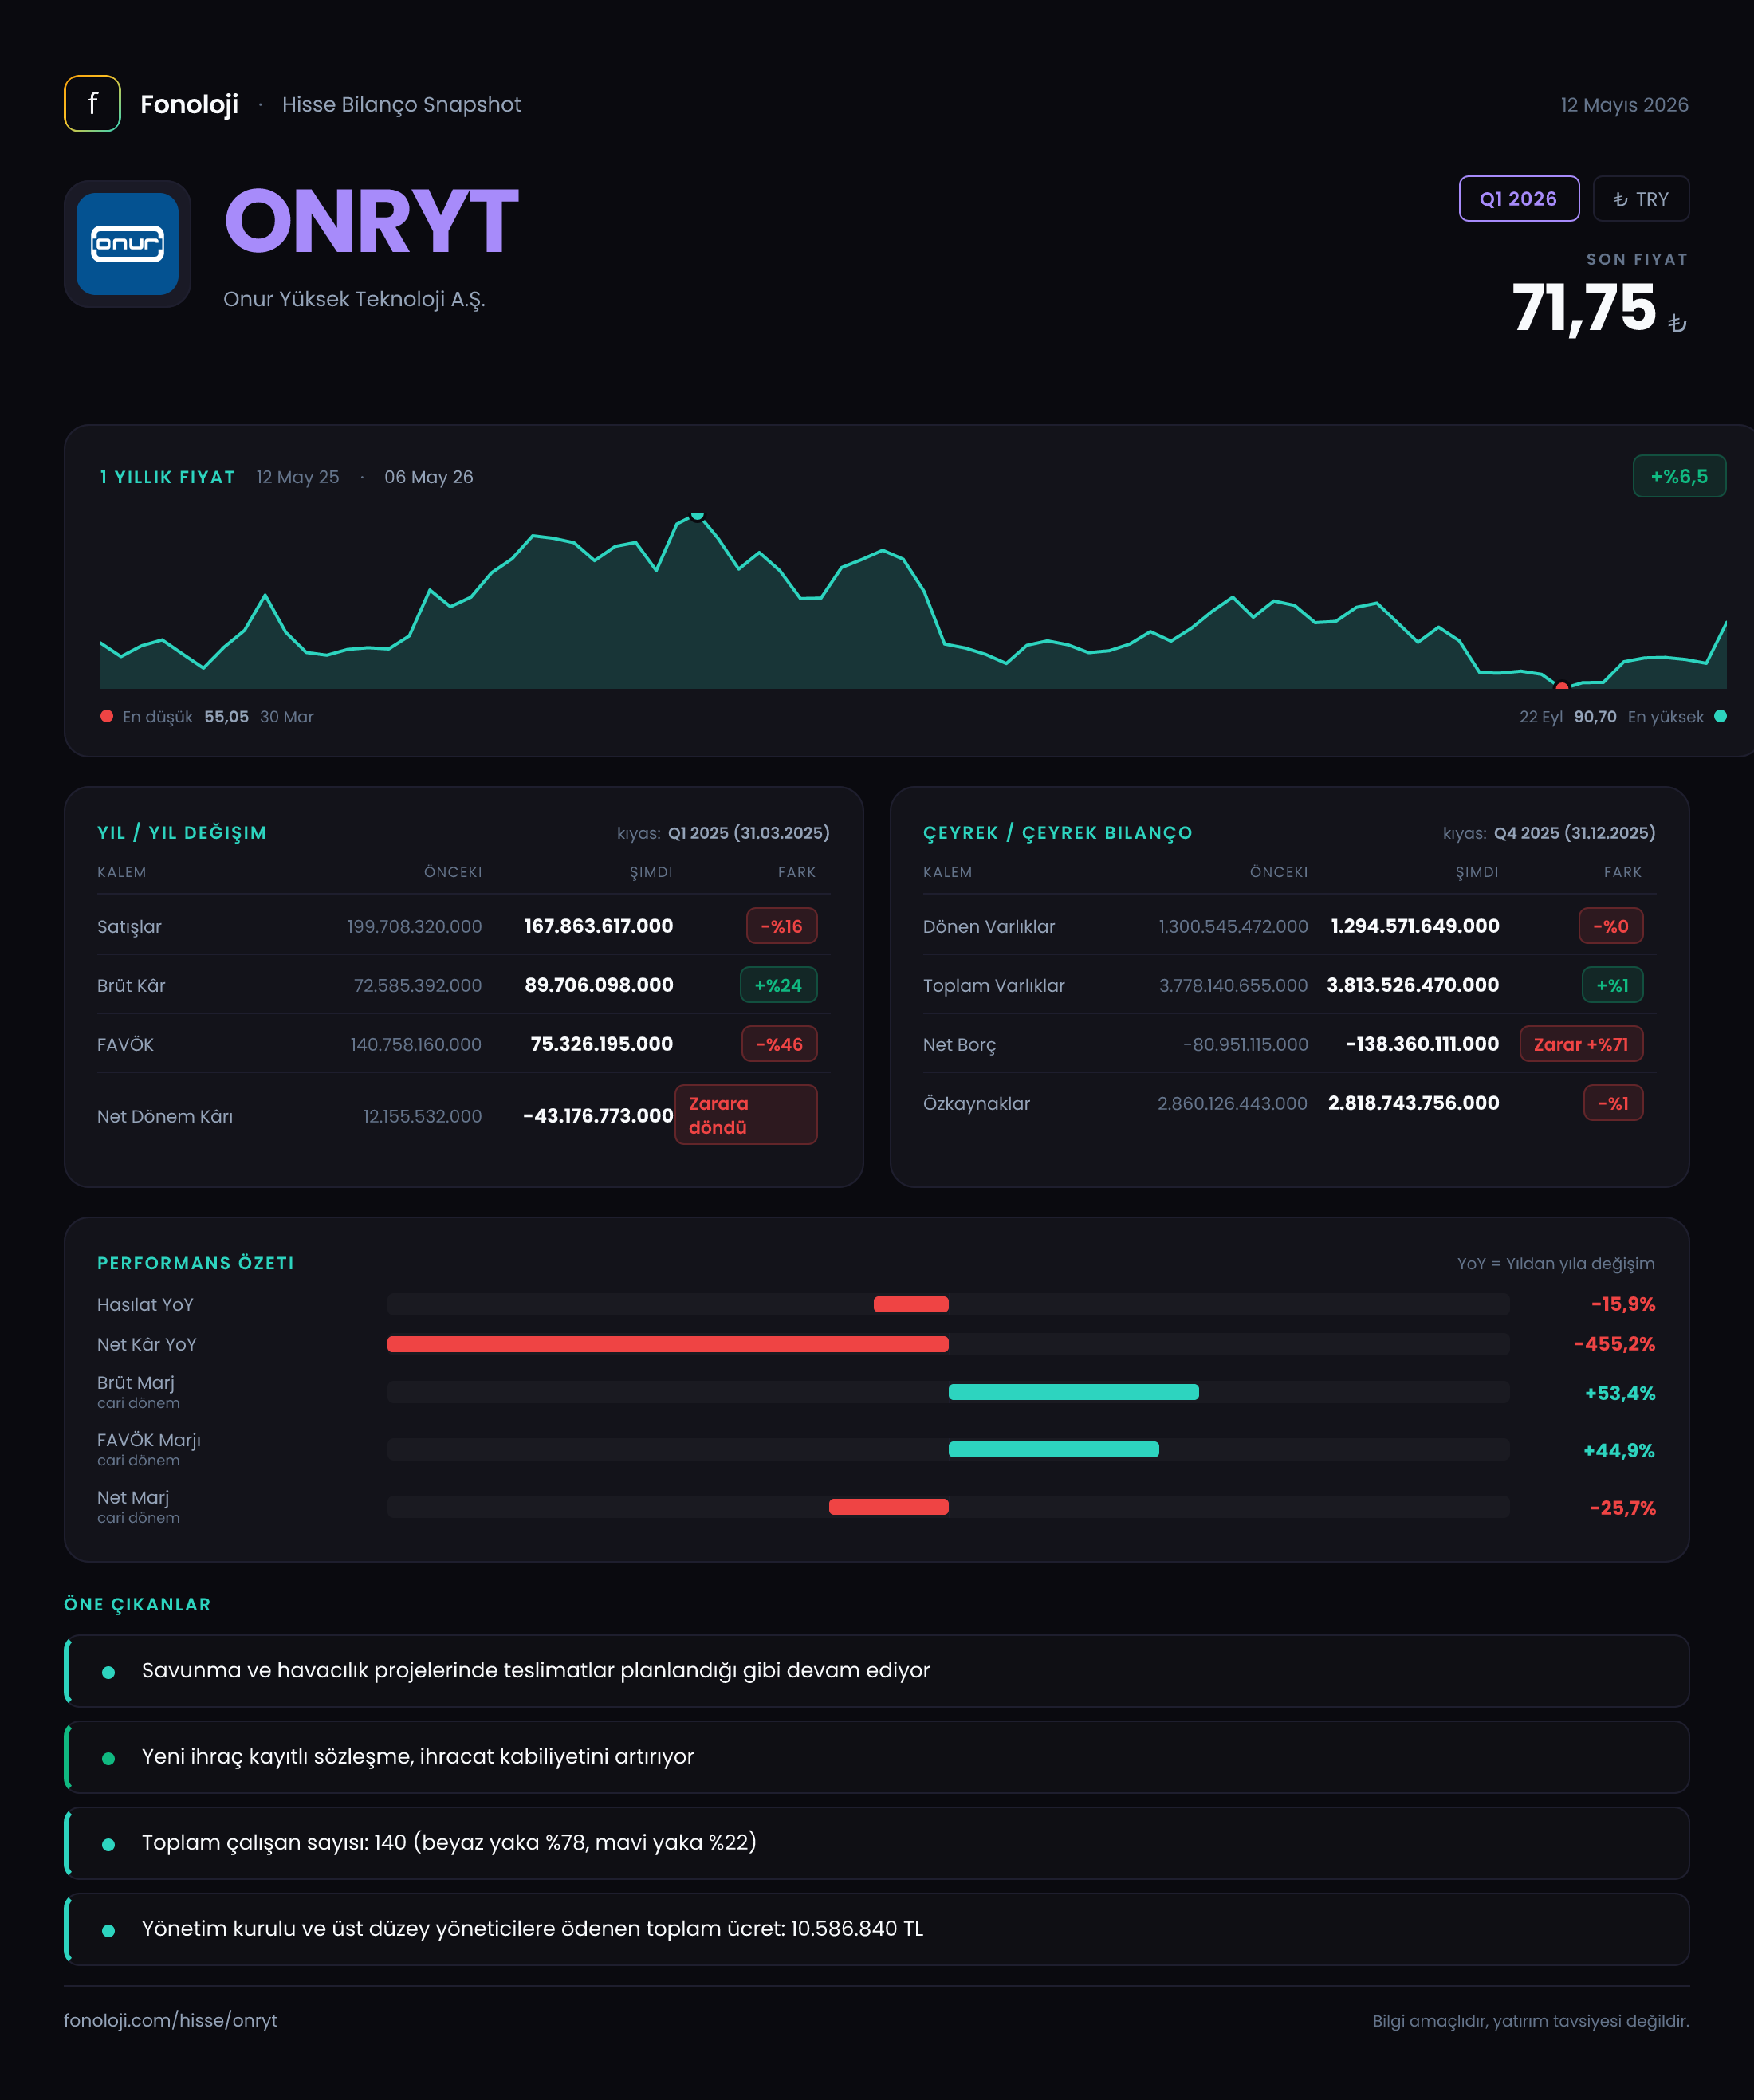Click the +%6,5 yearly change badge
The width and height of the screenshot is (1754, 2100).
1679,476
